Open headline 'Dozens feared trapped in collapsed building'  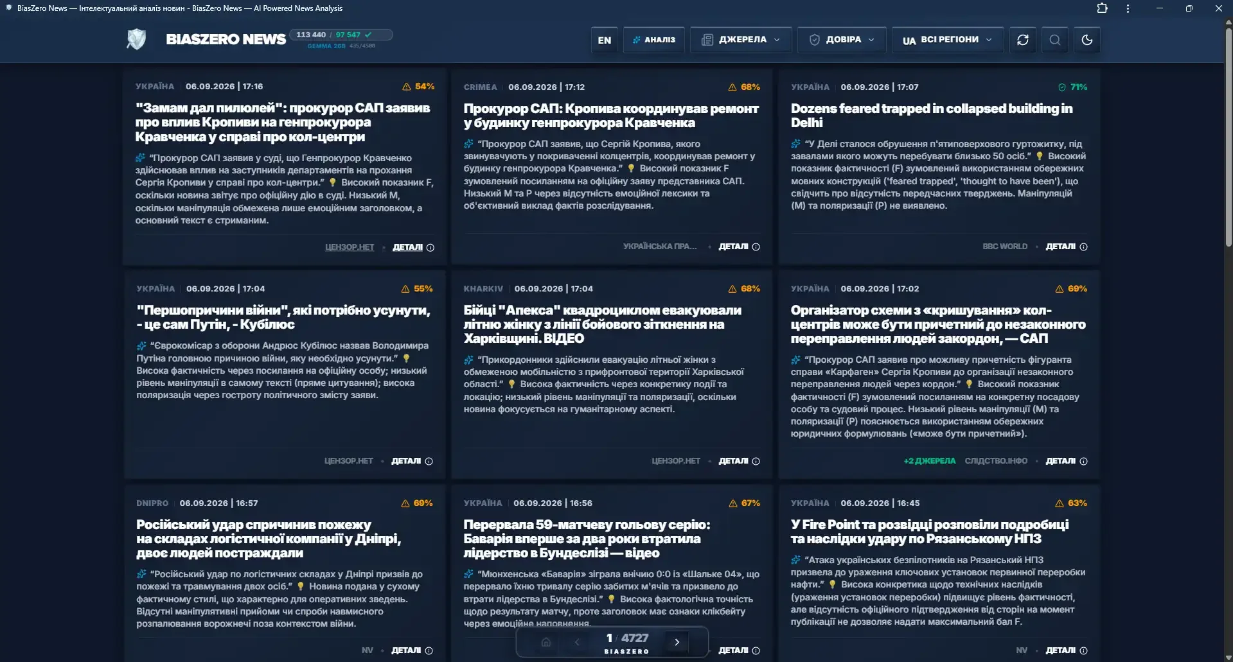(932, 116)
